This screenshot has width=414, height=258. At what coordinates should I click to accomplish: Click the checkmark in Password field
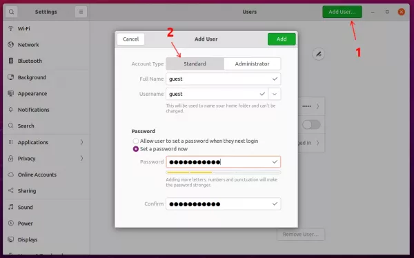tap(275, 161)
